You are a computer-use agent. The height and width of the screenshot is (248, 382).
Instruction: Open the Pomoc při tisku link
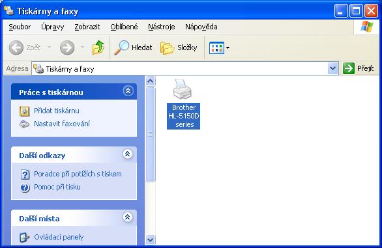pos(57,187)
